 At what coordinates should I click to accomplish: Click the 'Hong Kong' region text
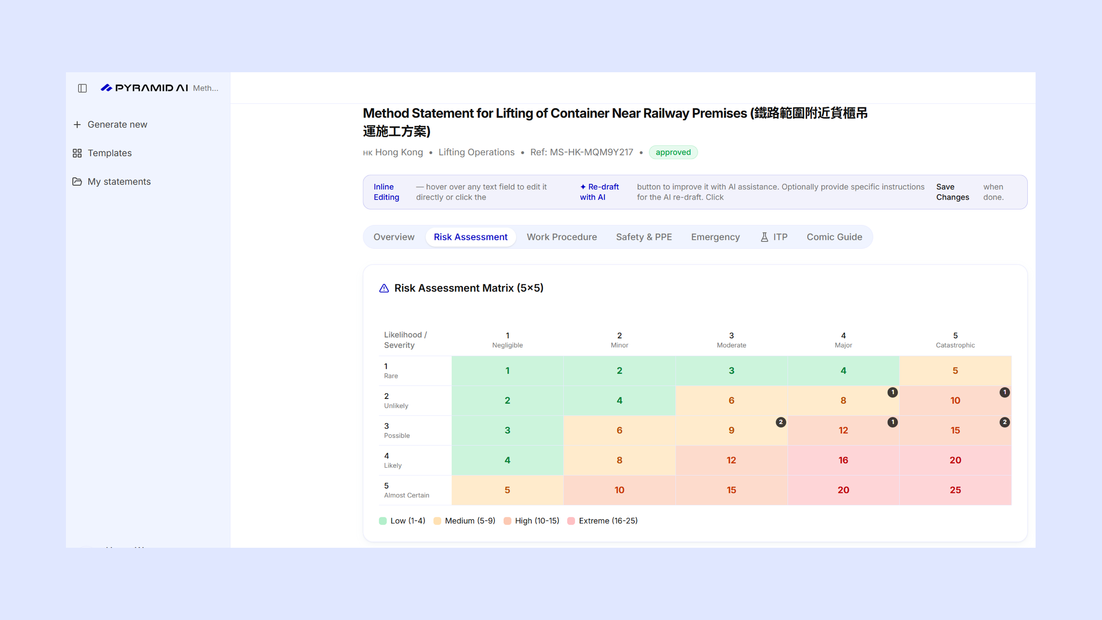click(399, 152)
